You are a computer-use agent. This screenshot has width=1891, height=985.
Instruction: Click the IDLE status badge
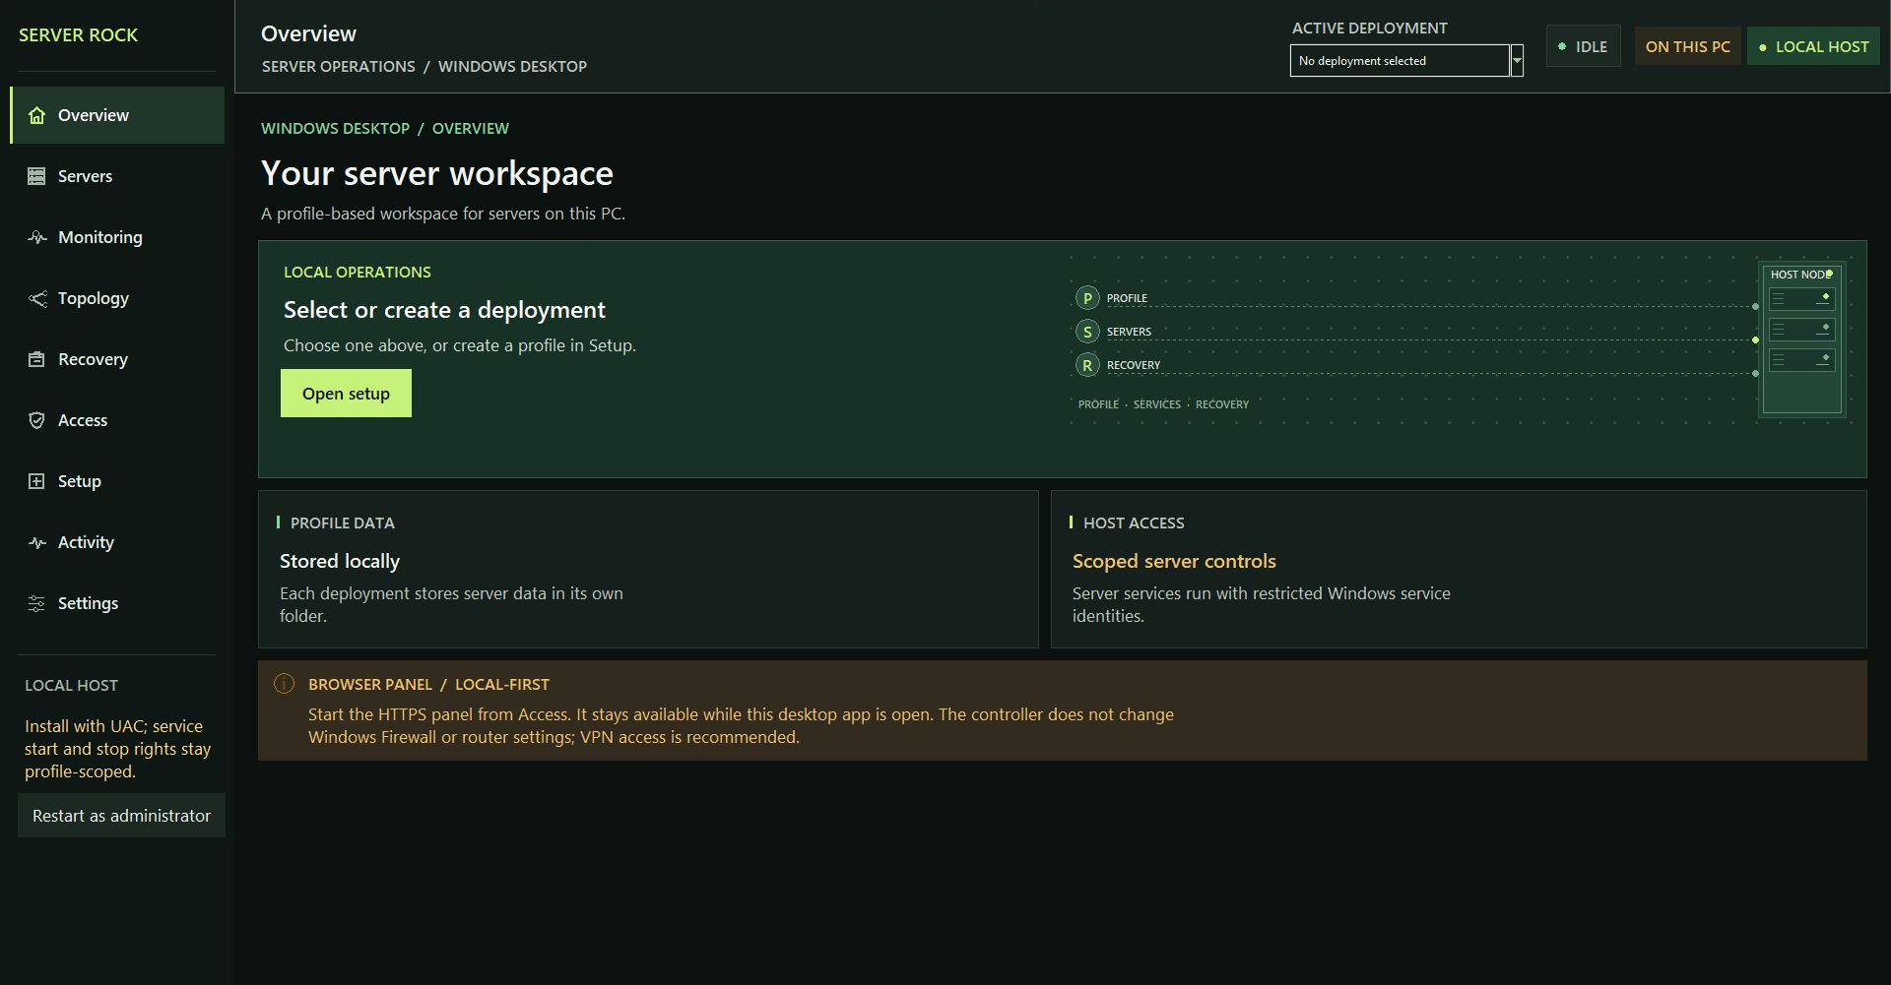click(x=1583, y=46)
